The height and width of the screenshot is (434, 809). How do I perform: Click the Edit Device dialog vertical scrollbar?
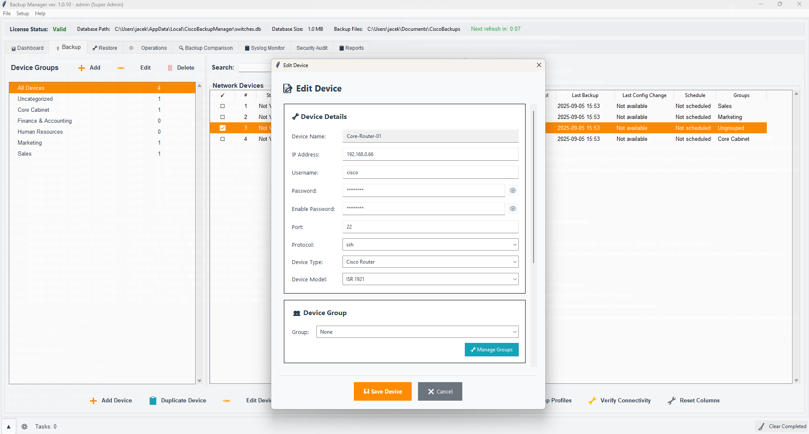(534, 187)
